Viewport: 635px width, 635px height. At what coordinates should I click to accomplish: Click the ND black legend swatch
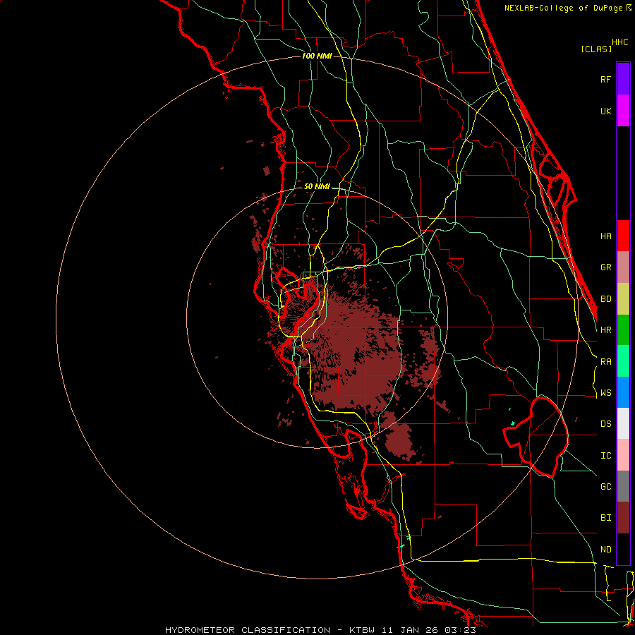[x=623, y=549]
